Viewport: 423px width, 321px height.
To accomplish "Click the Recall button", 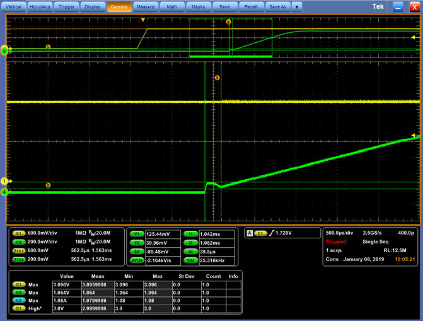I will [251, 7].
